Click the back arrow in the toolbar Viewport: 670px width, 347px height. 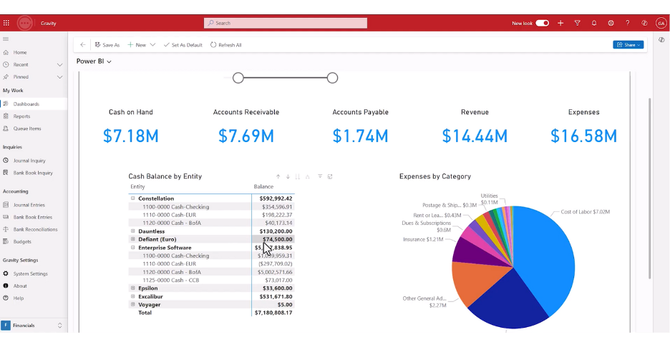(x=82, y=45)
